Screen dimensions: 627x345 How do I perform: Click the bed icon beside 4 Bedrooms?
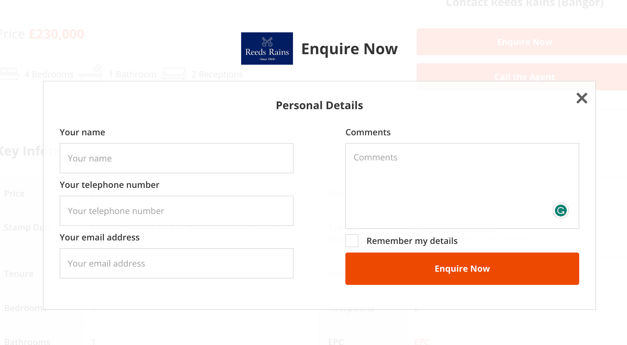(9, 74)
